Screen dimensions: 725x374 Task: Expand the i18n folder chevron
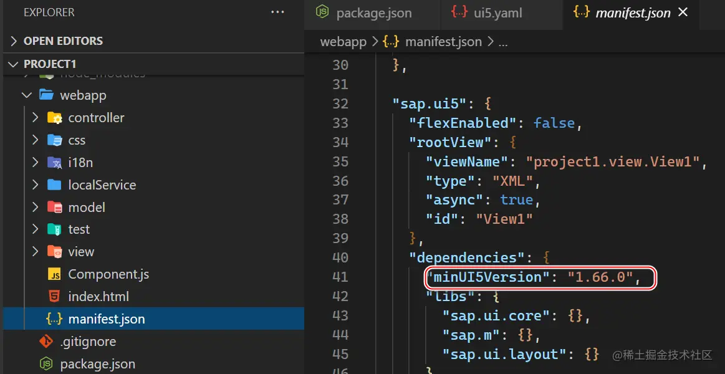tap(35, 163)
